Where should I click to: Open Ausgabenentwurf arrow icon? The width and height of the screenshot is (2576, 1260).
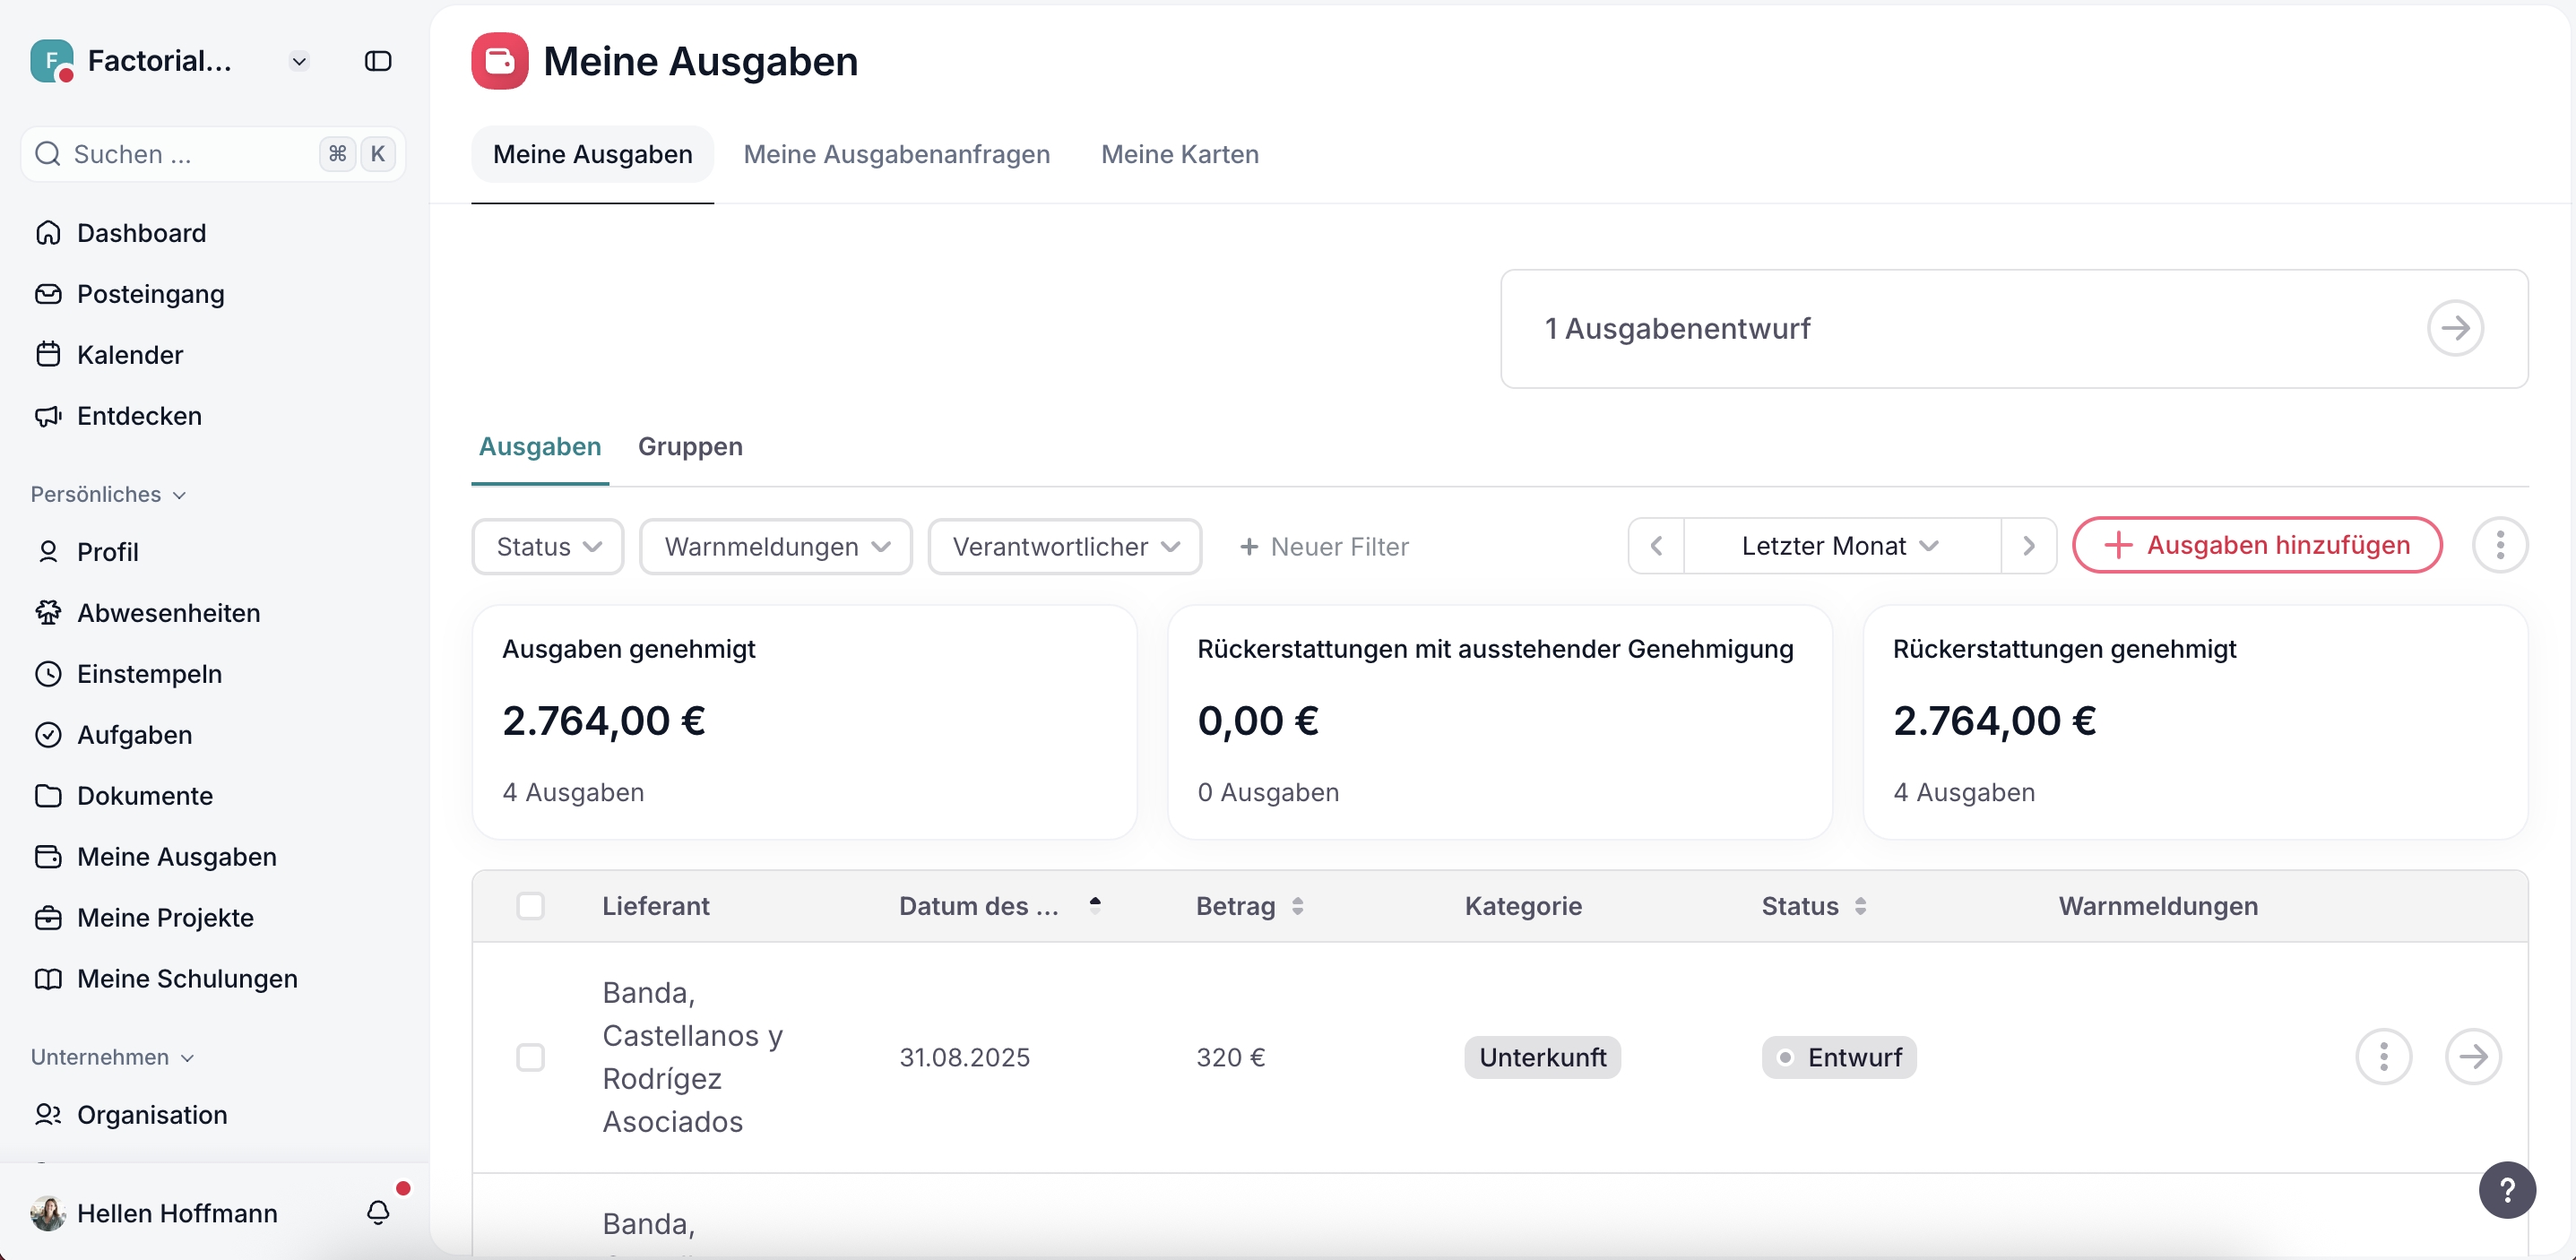2455,328
